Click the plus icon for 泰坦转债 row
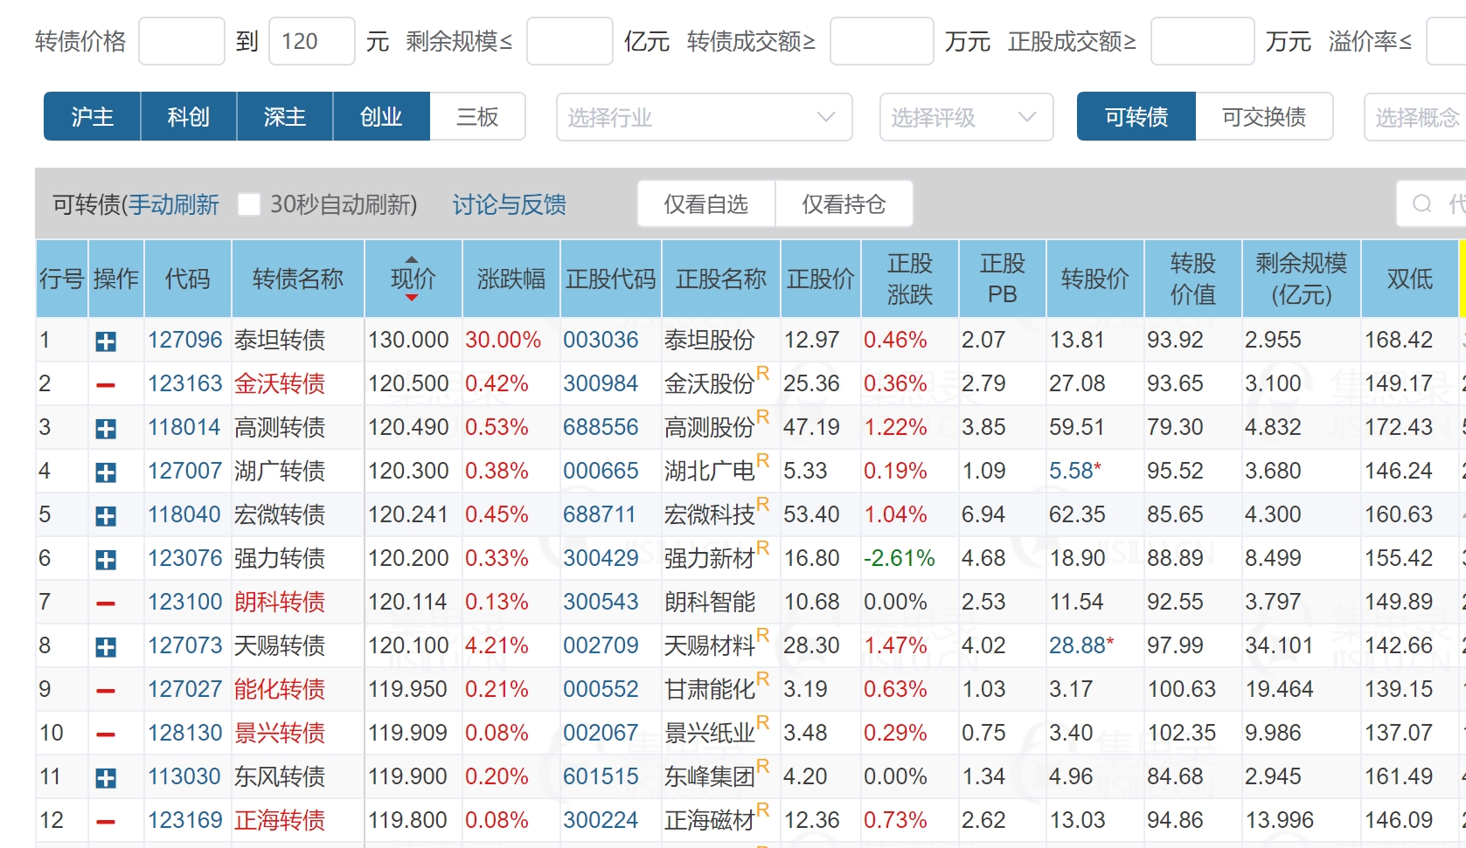Viewport: 1466px width, 848px height. 106,341
